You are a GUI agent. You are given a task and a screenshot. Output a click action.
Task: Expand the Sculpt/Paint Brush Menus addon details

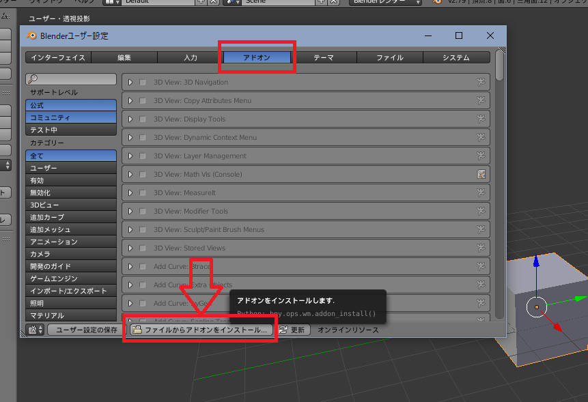pos(130,229)
